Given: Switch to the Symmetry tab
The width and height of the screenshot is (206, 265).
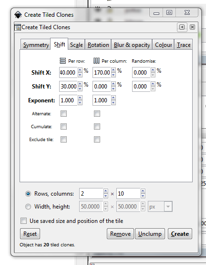Looking at the screenshot, I should 36,45.
